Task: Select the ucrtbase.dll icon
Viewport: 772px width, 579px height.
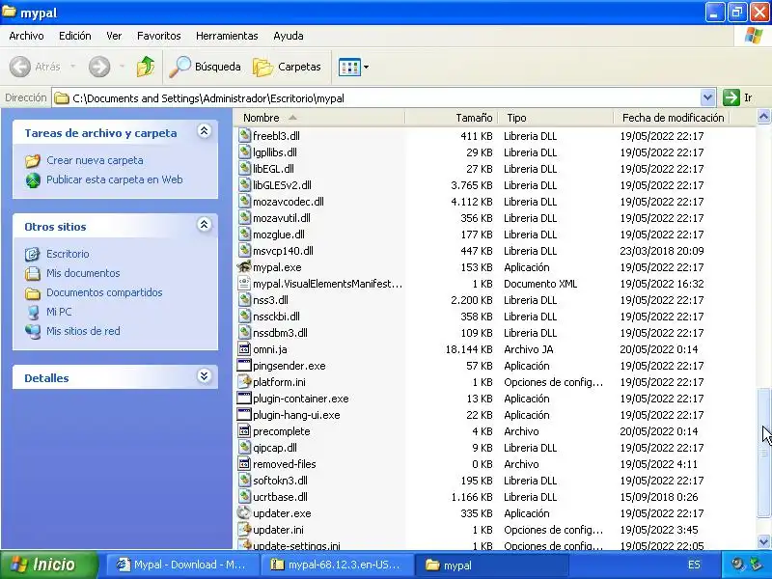Action: pyautogui.click(x=244, y=496)
